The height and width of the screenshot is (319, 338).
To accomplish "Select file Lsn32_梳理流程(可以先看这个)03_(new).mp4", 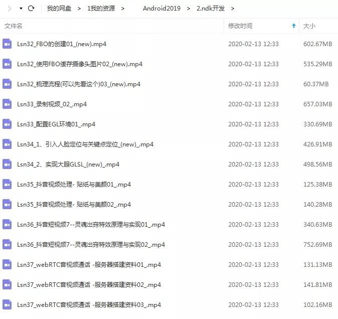I will point(79,84).
